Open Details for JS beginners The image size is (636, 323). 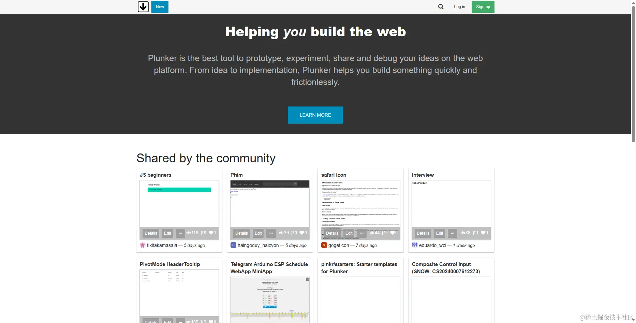coord(151,233)
